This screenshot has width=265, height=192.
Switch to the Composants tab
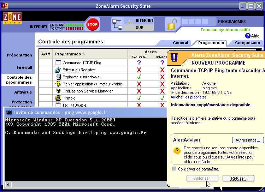pyautogui.click(x=247, y=43)
